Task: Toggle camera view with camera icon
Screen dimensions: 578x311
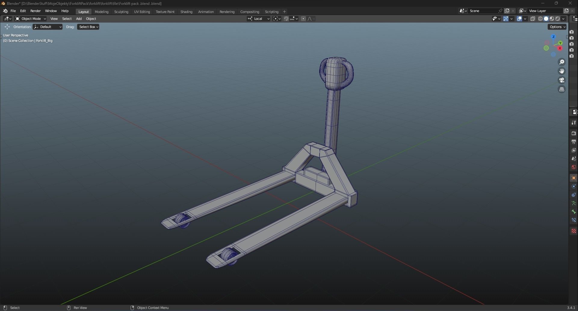Action: point(562,80)
